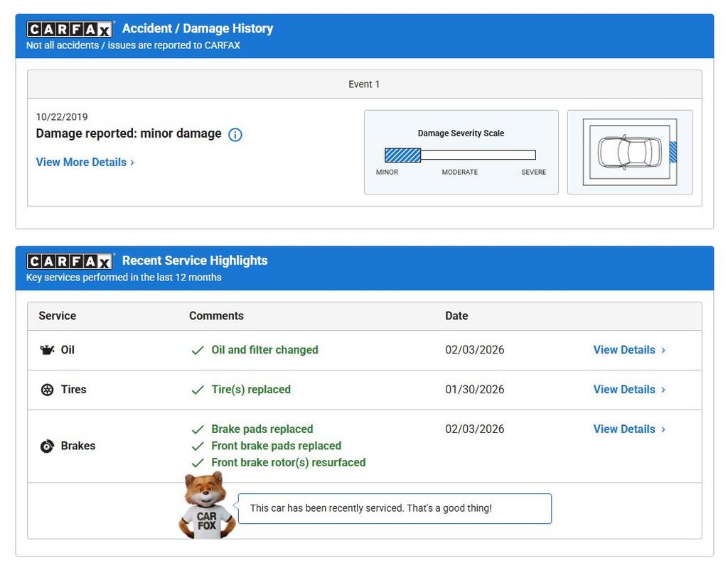Click the recently serviced speech bubble
Image resolution: width=728 pixels, height=565 pixels.
(394, 508)
